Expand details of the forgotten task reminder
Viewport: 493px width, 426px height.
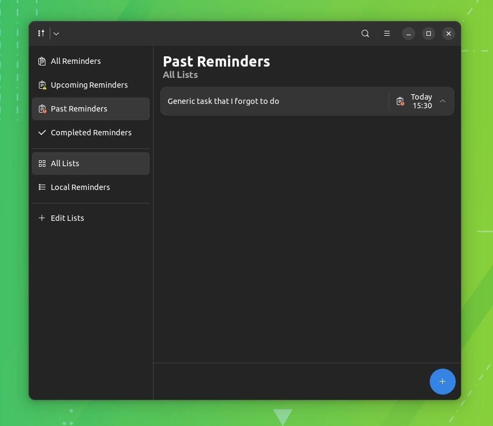pyautogui.click(x=442, y=101)
